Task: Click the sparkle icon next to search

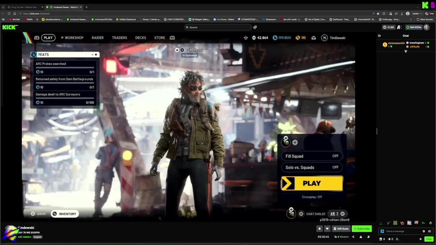Action: 255,27
